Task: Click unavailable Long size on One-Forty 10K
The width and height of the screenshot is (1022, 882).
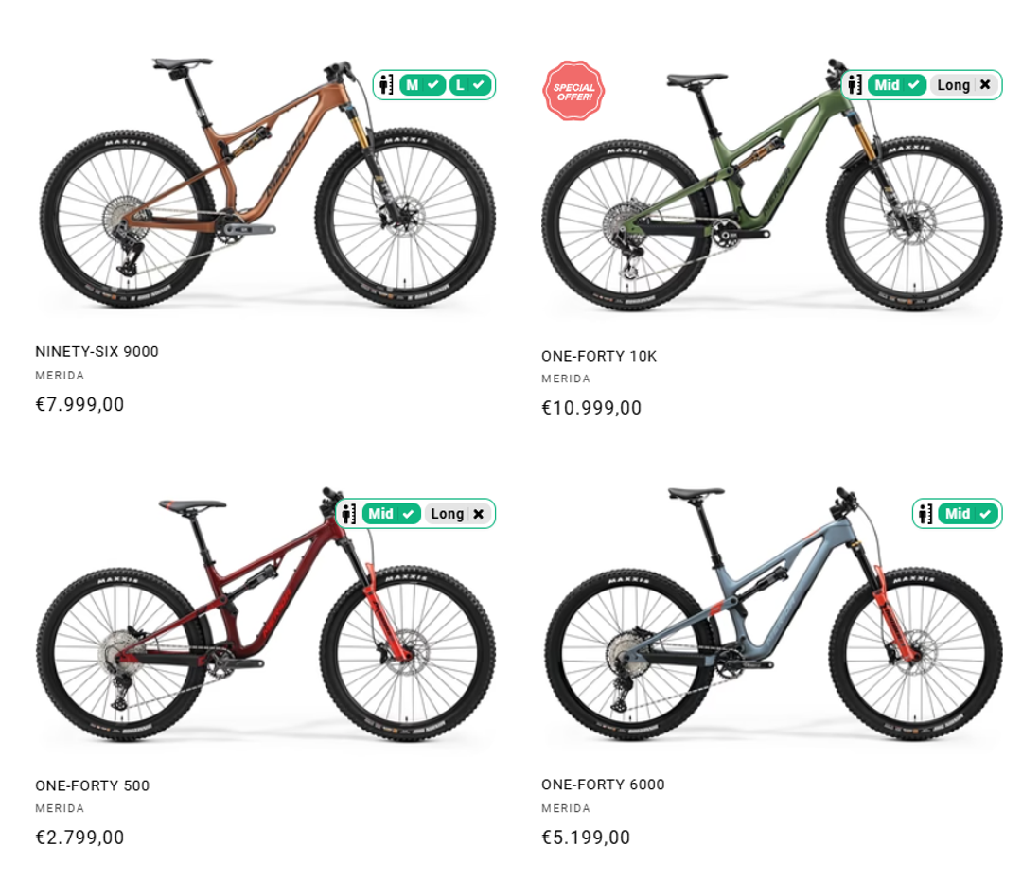Action: point(964,85)
